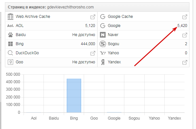The width and height of the screenshot is (196, 129).
Task: Click the Yandex label on chart axis
Action: pyautogui.click(x=174, y=118)
